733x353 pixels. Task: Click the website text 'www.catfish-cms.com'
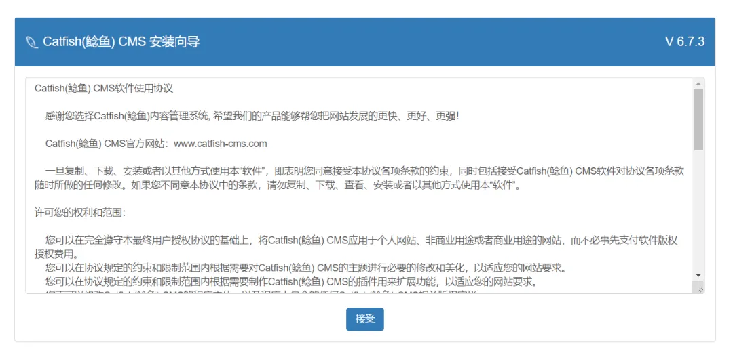tap(220, 144)
